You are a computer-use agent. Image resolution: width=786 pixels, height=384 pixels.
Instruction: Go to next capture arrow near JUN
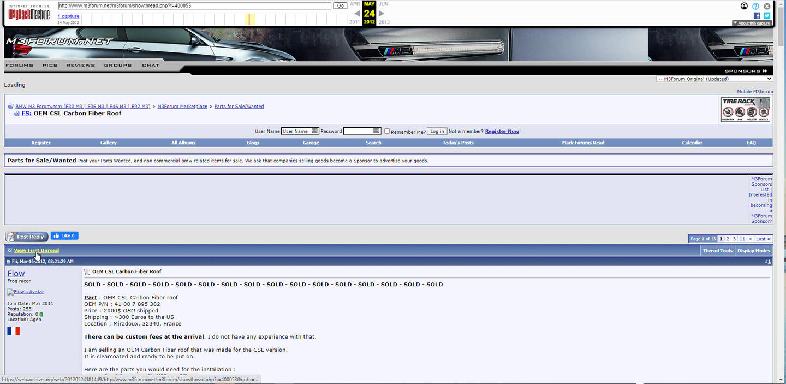click(x=382, y=13)
